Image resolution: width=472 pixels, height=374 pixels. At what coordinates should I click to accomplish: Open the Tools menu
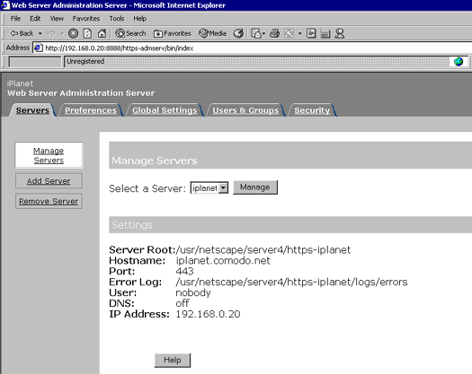(x=117, y=19)
